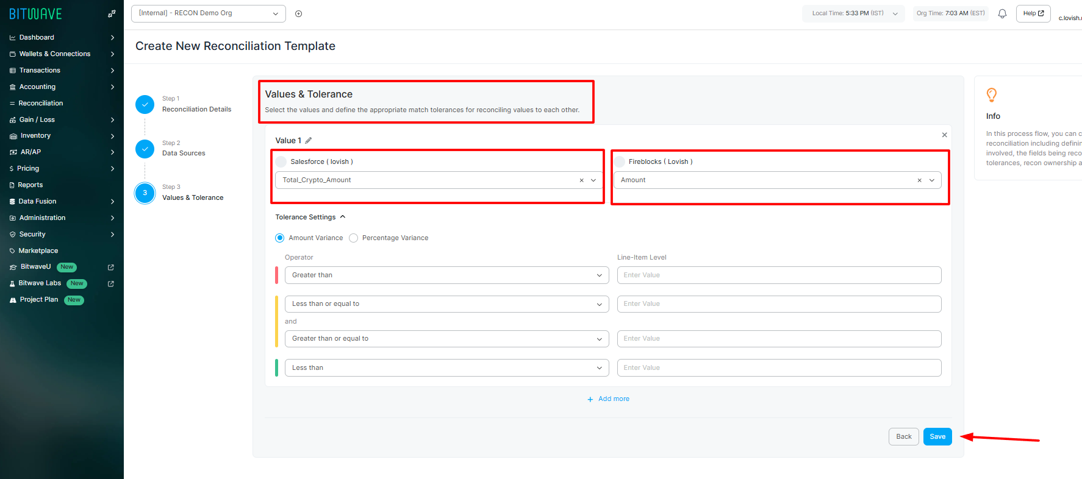Viewport: 1082px width, 479px height.
Task: Select the Amount Variance radio button
Action: click(x=279, y=238)
